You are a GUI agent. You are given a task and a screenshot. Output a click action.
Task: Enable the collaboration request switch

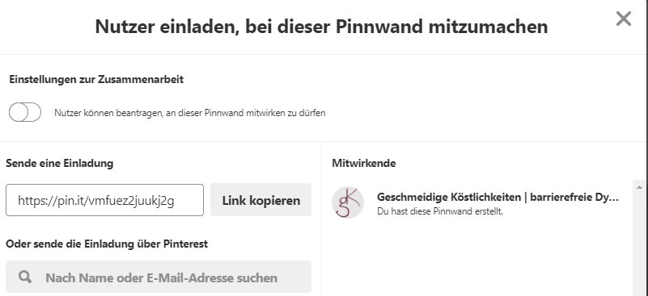tap(25, 112)
